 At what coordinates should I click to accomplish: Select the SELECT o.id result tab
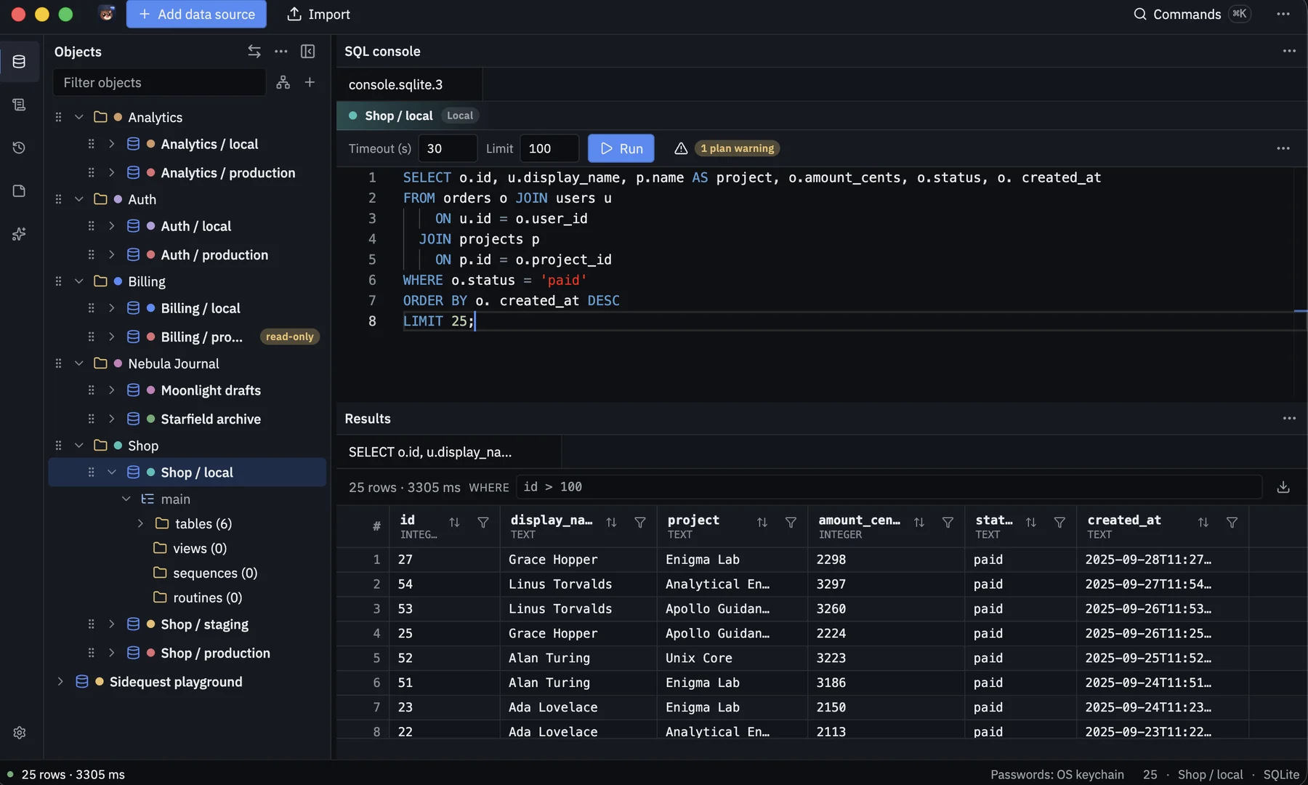pos(449,452)
